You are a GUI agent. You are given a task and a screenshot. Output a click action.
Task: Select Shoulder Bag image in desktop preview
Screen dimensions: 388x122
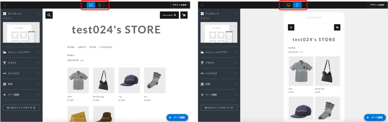point(104,80)
